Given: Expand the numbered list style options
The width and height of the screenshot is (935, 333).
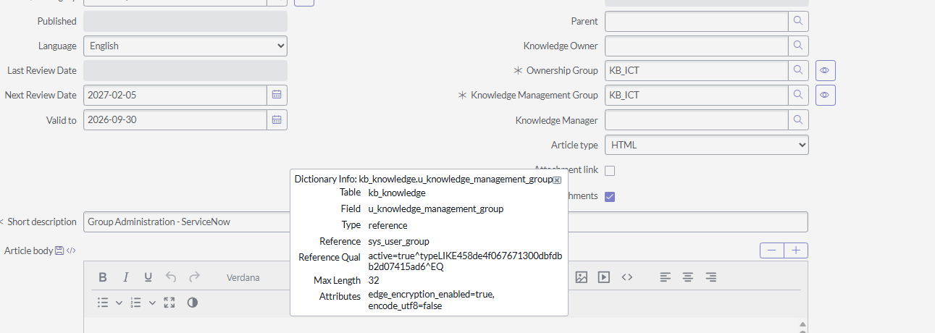Looking at the screenshot, I should click(x=152, y=303).
